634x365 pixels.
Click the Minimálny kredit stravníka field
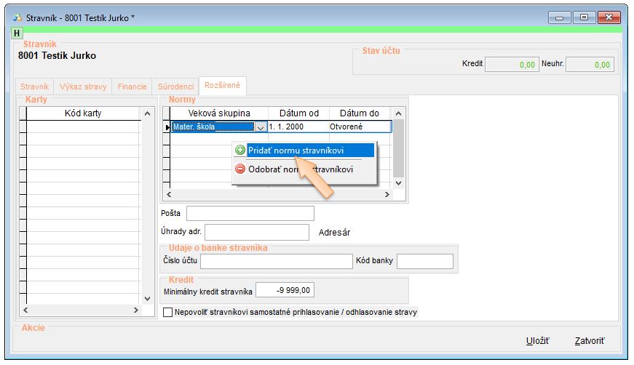(285, 290)
